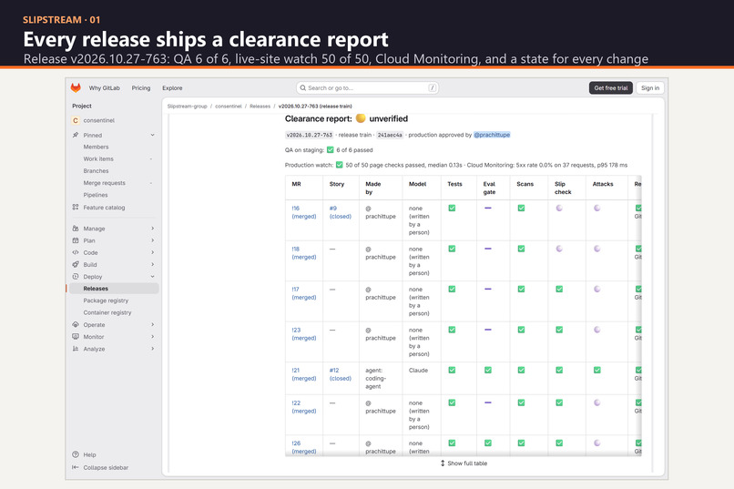Click the Tests checkmark for !16

[452, 208]
